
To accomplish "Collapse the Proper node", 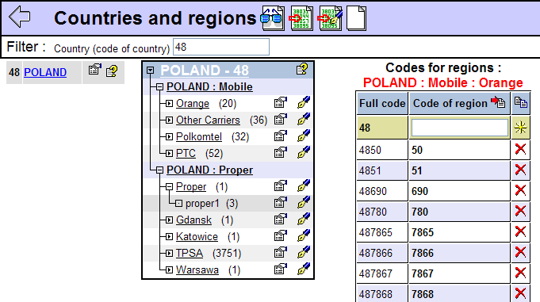I will [x=169, y=186].
